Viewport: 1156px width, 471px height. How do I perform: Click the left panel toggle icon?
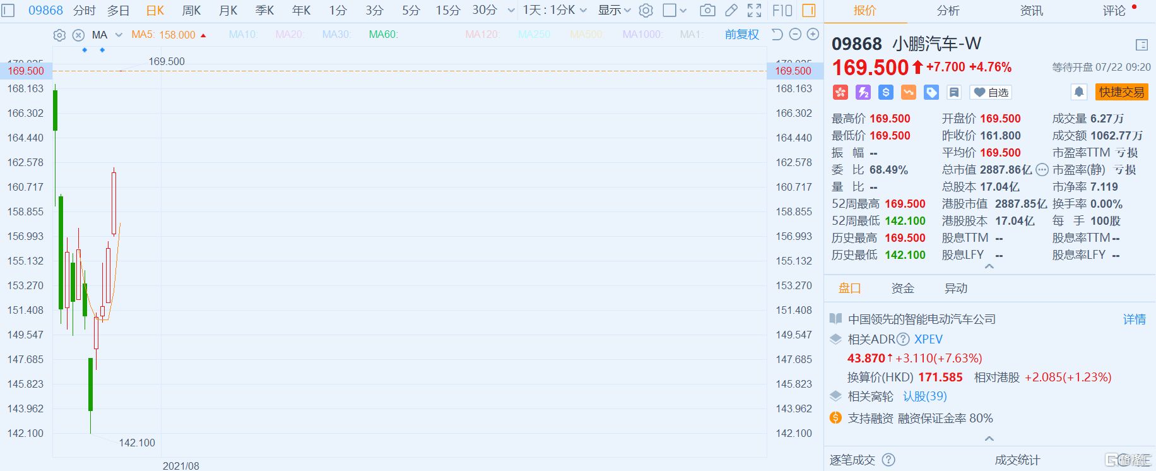click(8, 11)
